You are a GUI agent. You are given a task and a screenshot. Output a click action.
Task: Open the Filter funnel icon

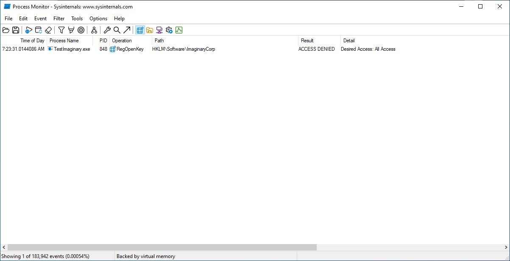tap(61, 30)
